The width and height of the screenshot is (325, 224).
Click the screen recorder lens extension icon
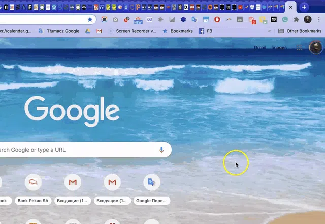[104, 19]
